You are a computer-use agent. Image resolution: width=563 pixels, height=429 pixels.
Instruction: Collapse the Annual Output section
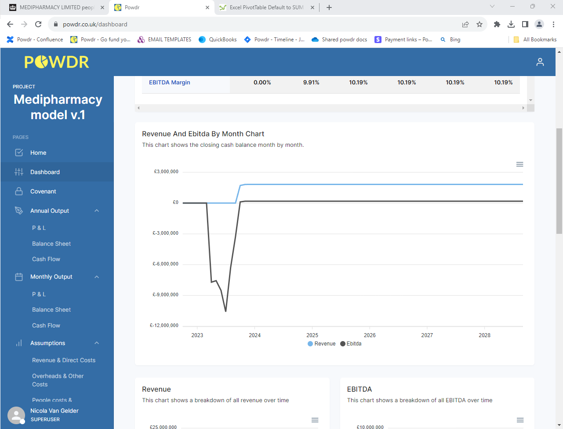(x=97, y=211)
